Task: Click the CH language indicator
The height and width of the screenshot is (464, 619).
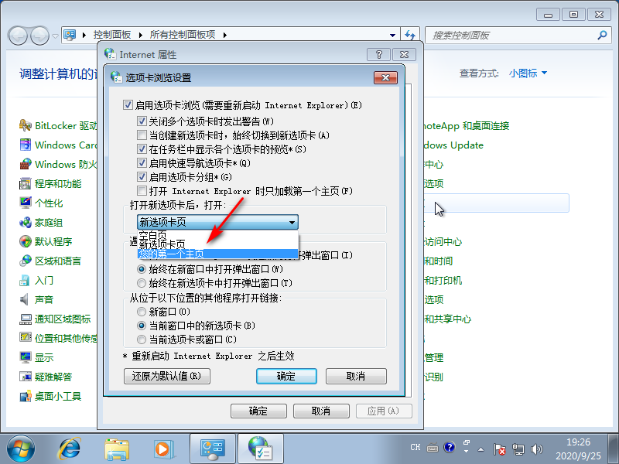Action: point(416,447)
